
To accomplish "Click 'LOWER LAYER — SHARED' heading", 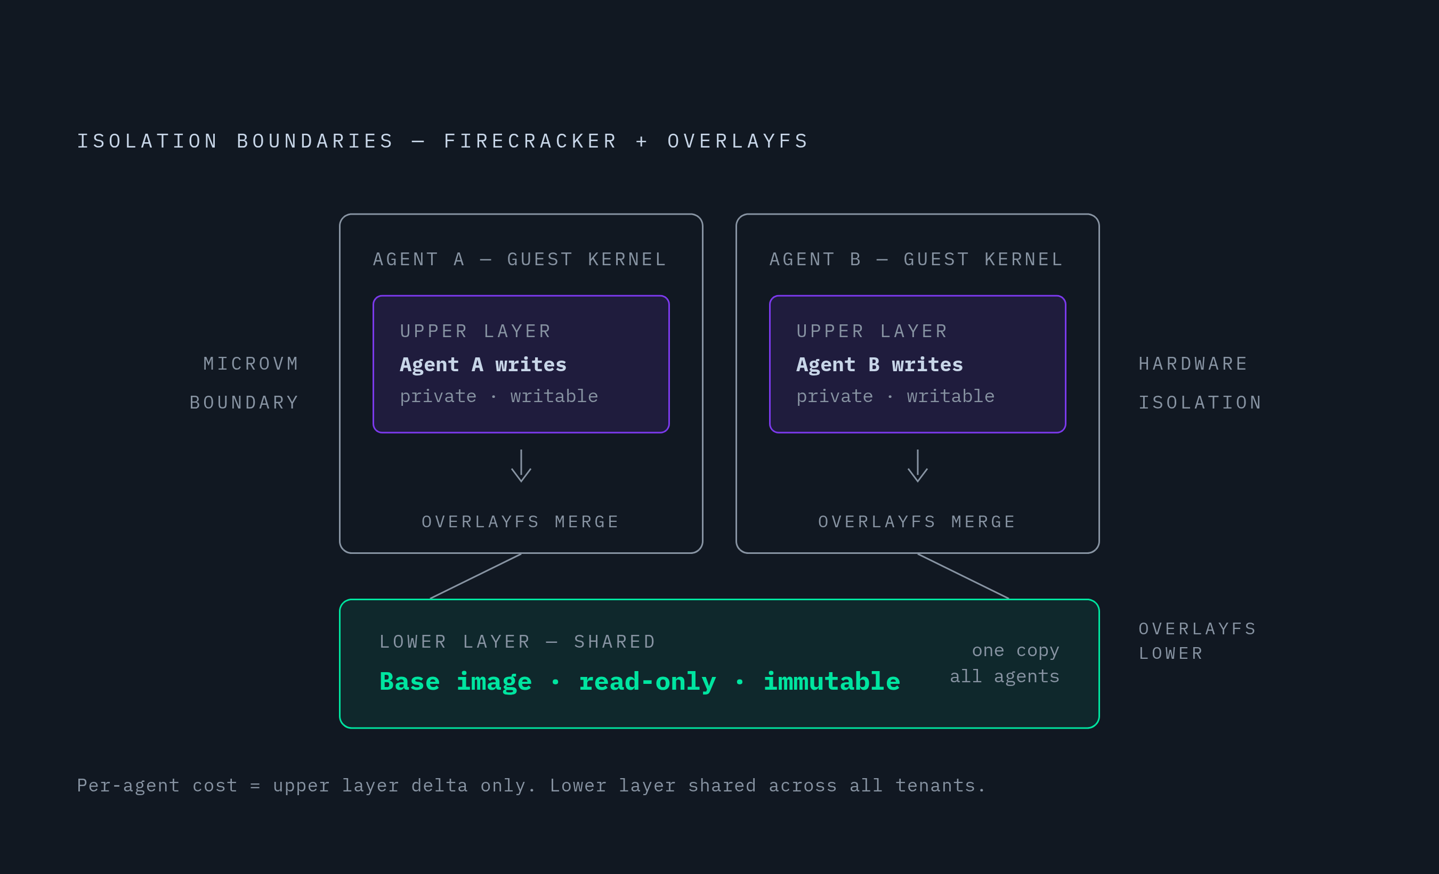I will click(x=518, y=642).
